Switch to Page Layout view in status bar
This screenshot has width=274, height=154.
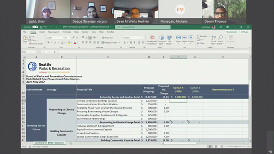216,147
